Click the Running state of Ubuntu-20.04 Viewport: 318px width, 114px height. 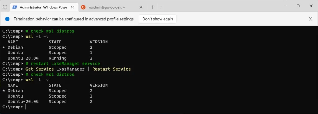pos(57,58)
